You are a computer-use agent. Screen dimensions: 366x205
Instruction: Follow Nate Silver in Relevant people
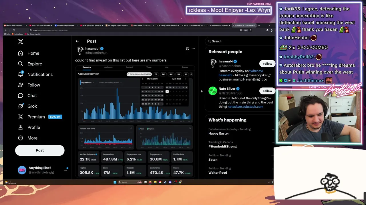click(x=267, y=91)
